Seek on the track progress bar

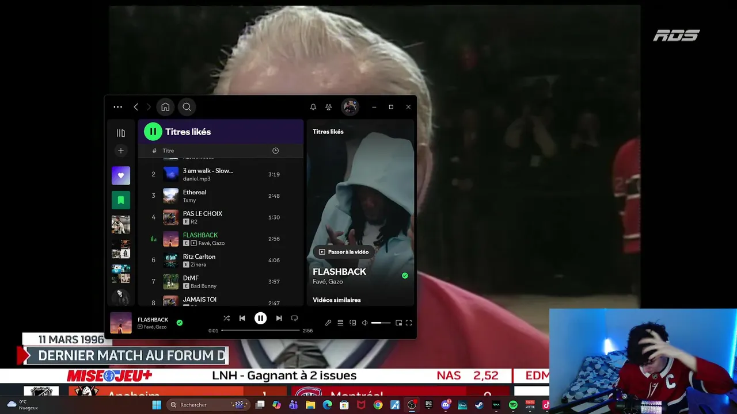pos(260,331)
